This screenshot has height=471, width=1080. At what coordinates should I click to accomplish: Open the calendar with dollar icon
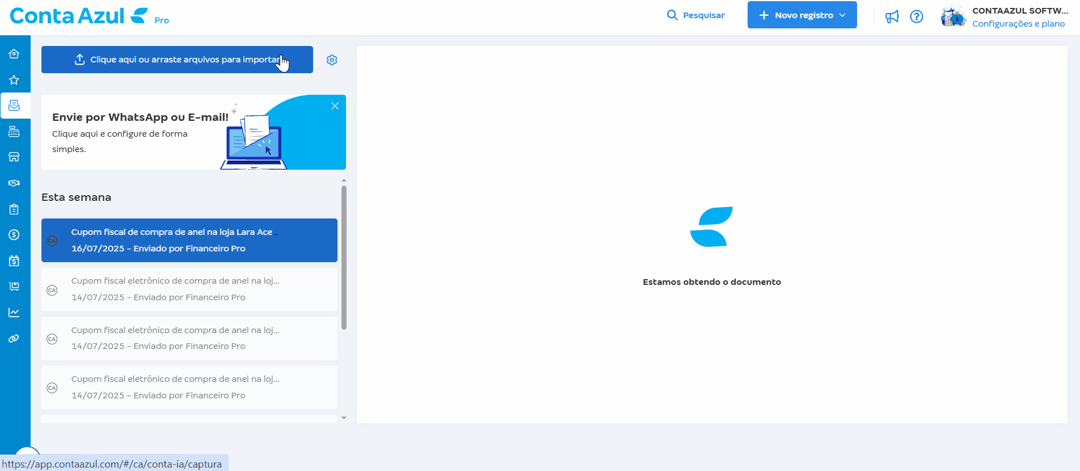(14, 261)
